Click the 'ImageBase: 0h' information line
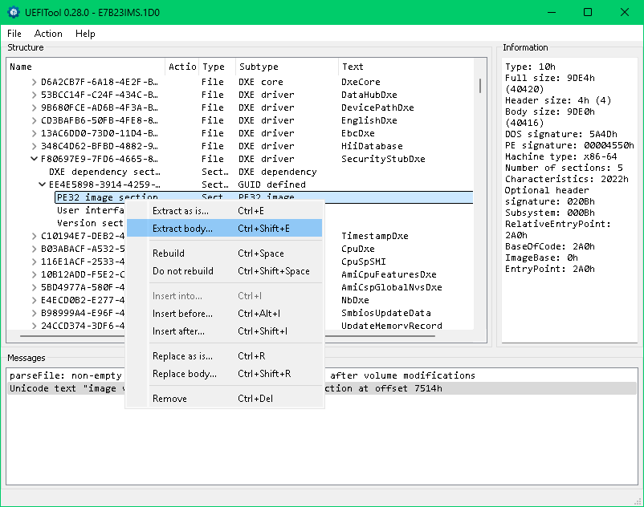This screenshot has width=644, height=507. click(541, 258)
